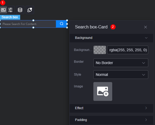This screenshot has height=125, width=155.
Task: Click the Border dropdown chevron arrow
Action: pyautogui.click(x=143, y=63)
